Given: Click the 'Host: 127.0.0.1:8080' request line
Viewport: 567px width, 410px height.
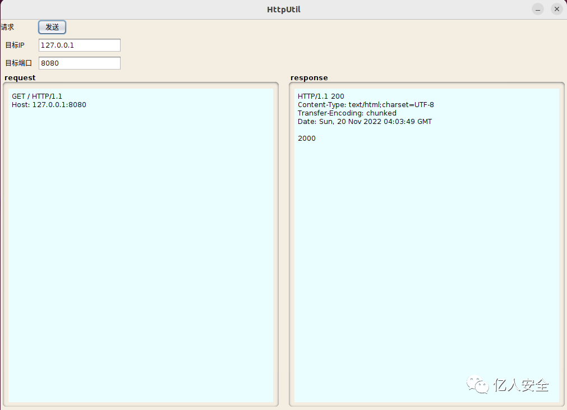Looking at the screenshot, I should tap(49, 105).
